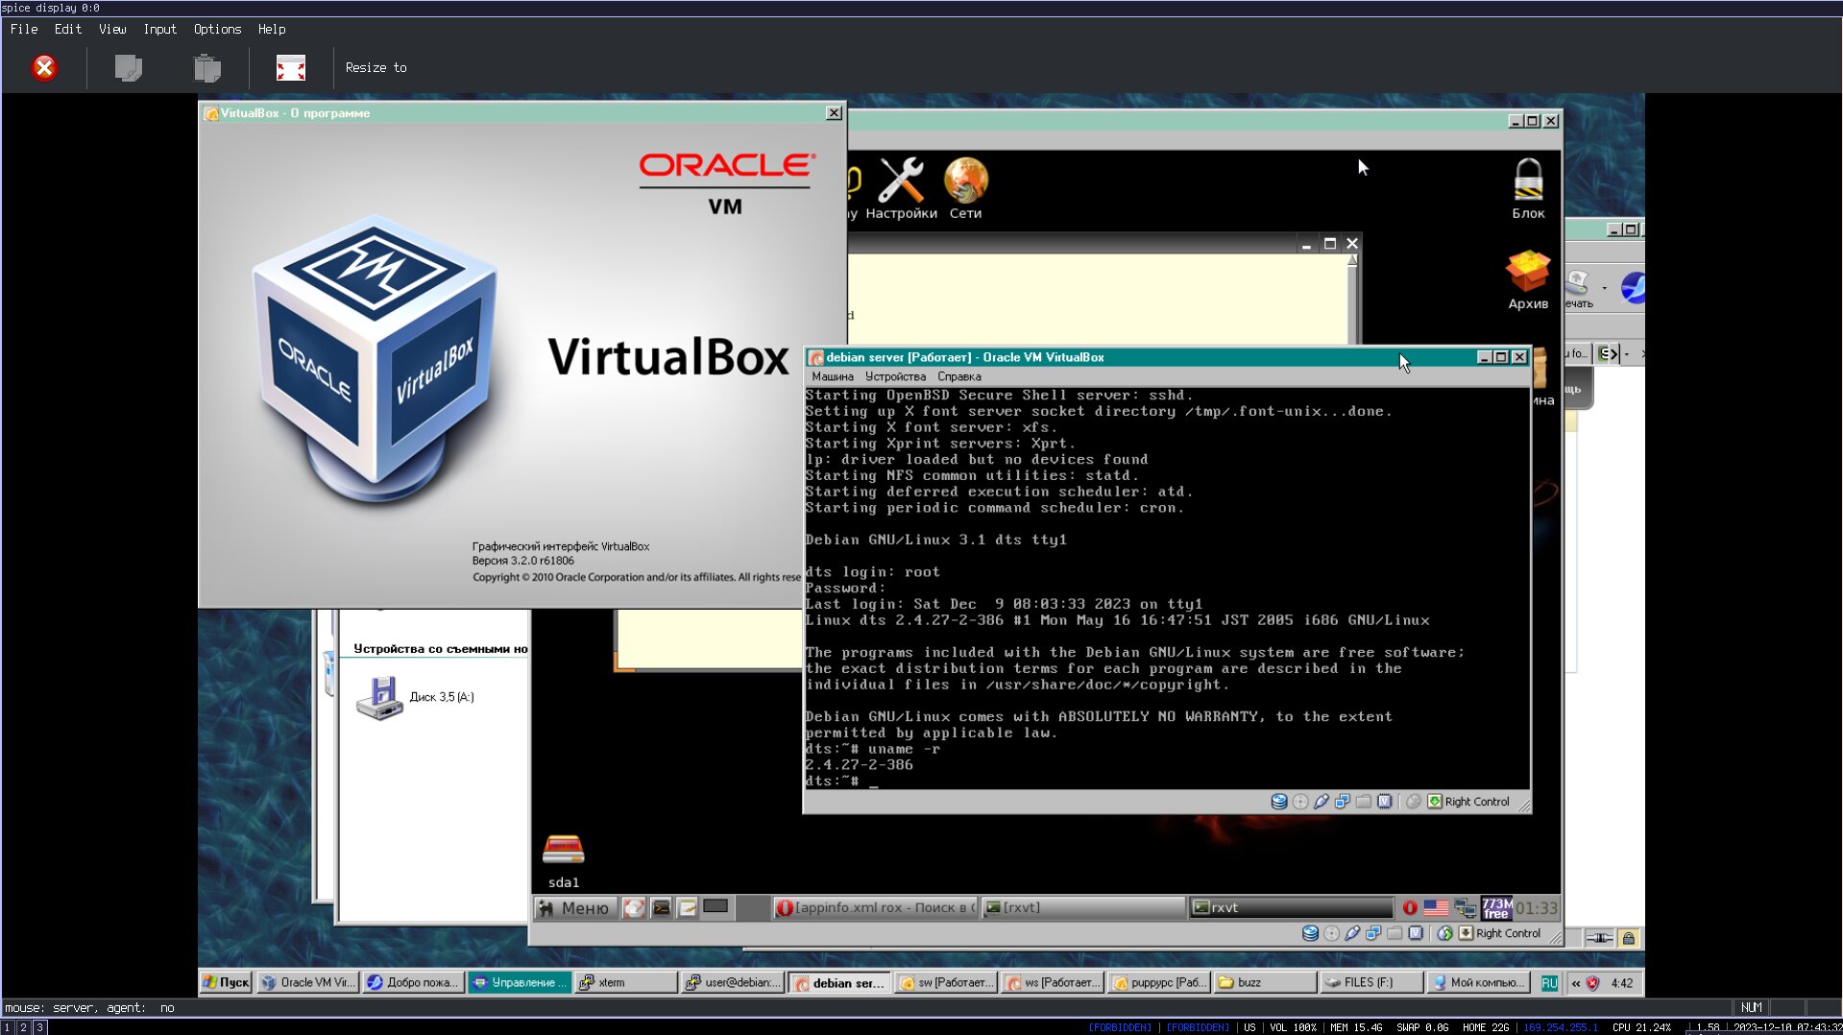This screenshot has width=1843, height=1035.
Task: Switch to workspace 2 in bottom bar
Action: pos(23,1027)
